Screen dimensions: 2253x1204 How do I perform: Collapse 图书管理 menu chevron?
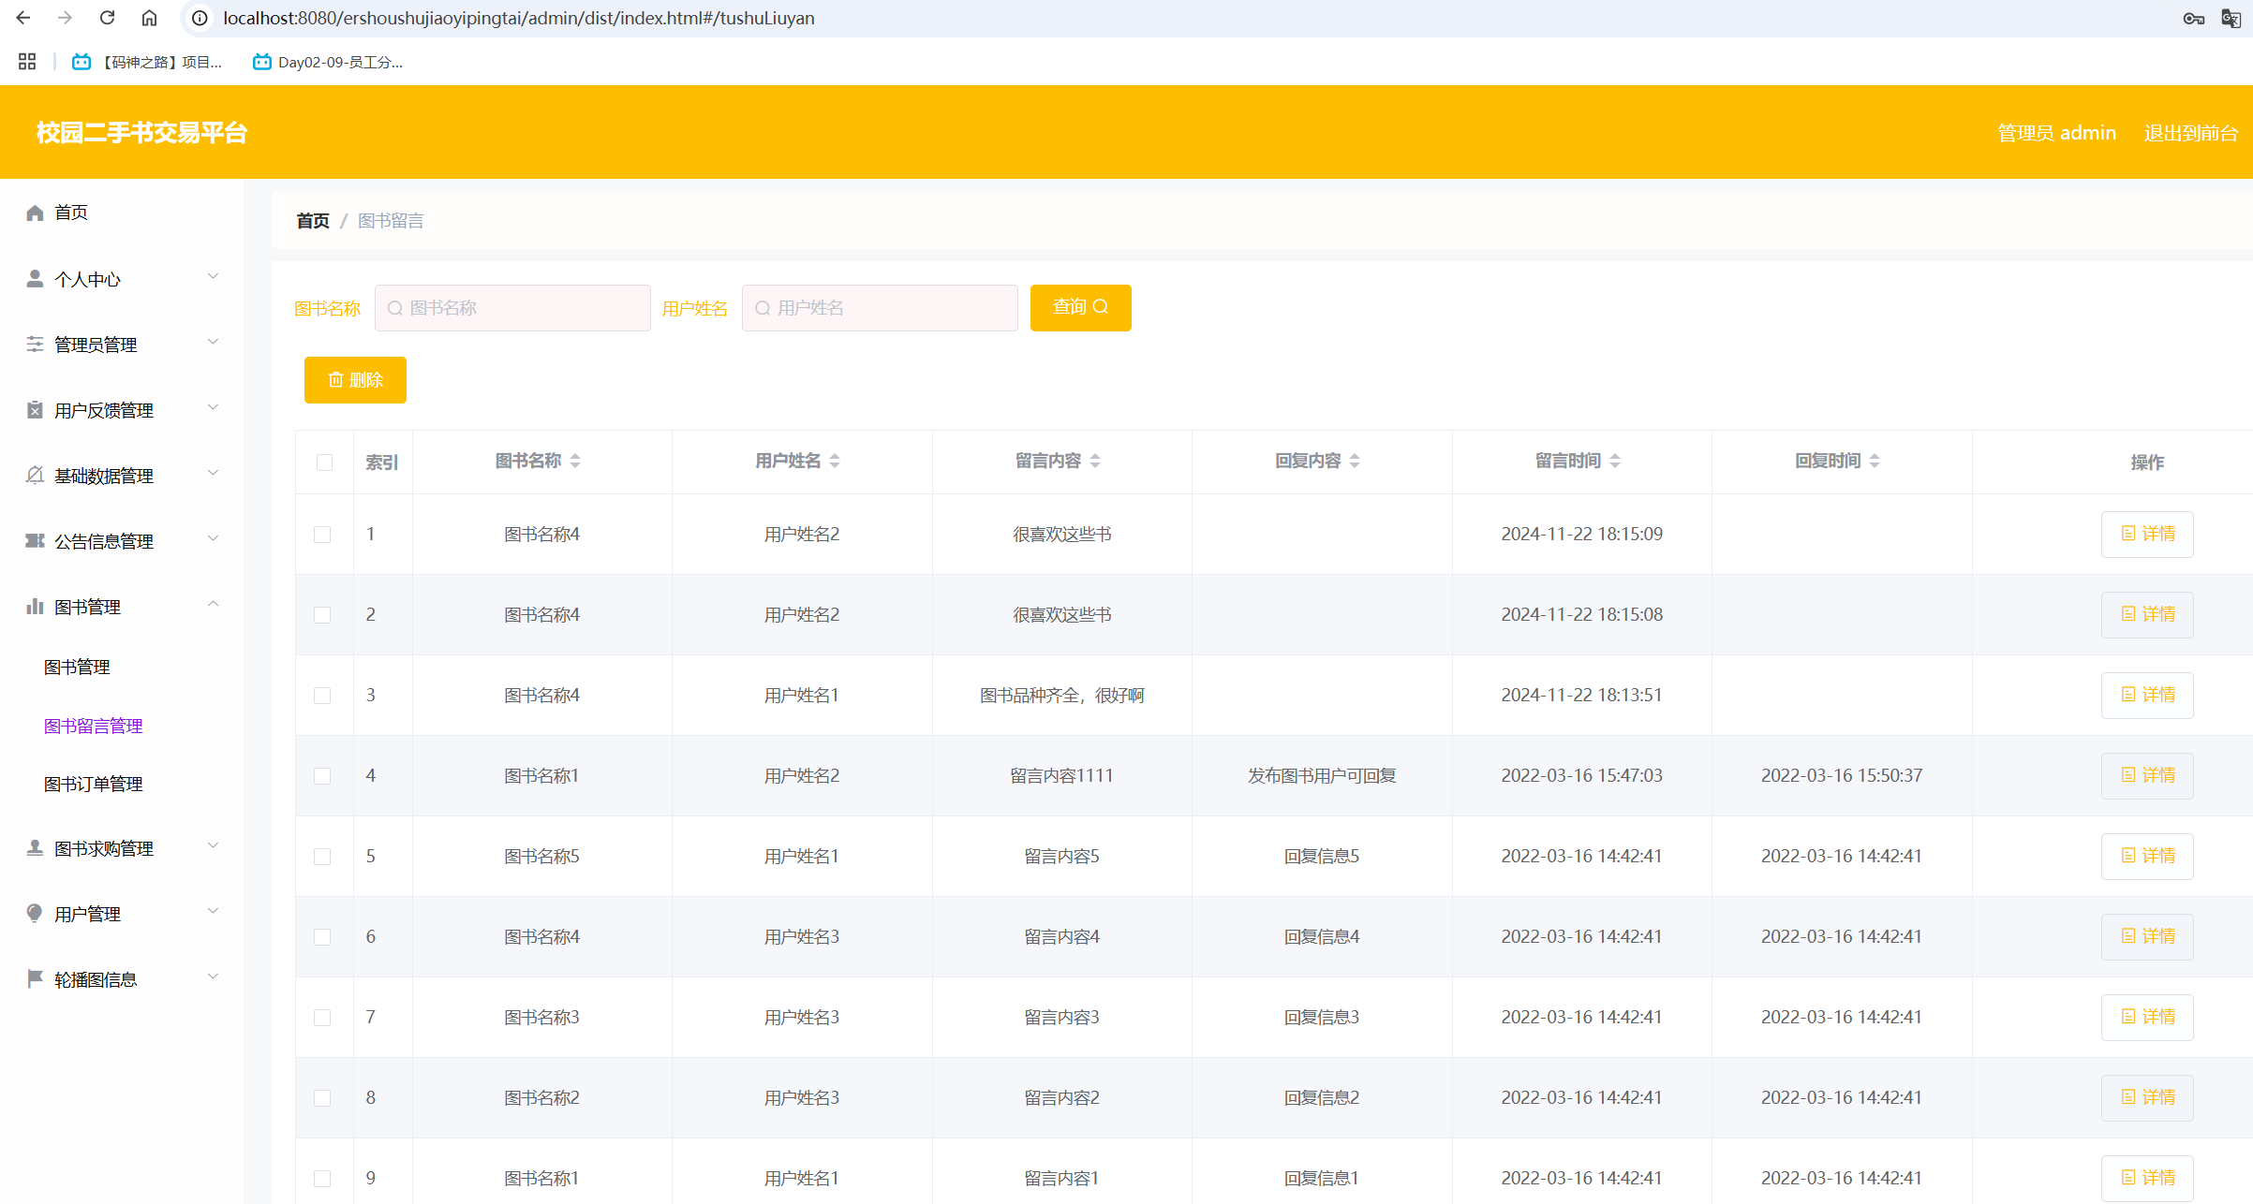(x=213, y=604)
